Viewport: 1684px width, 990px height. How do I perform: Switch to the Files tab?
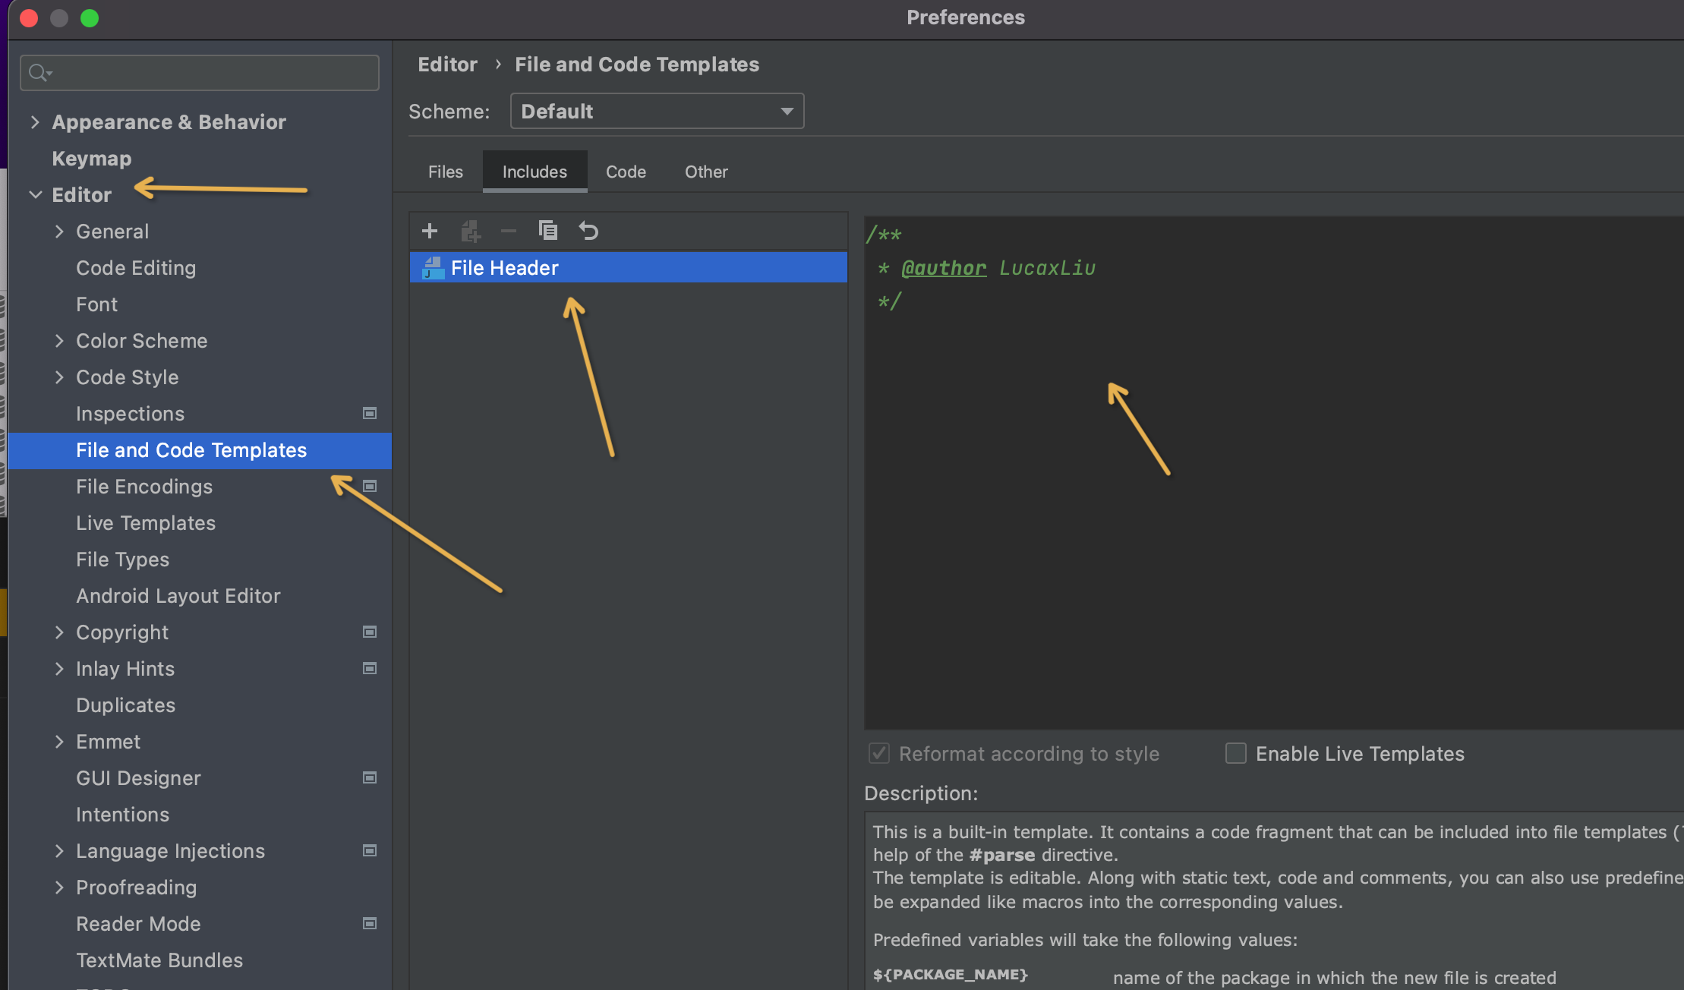tap(445, 172)
